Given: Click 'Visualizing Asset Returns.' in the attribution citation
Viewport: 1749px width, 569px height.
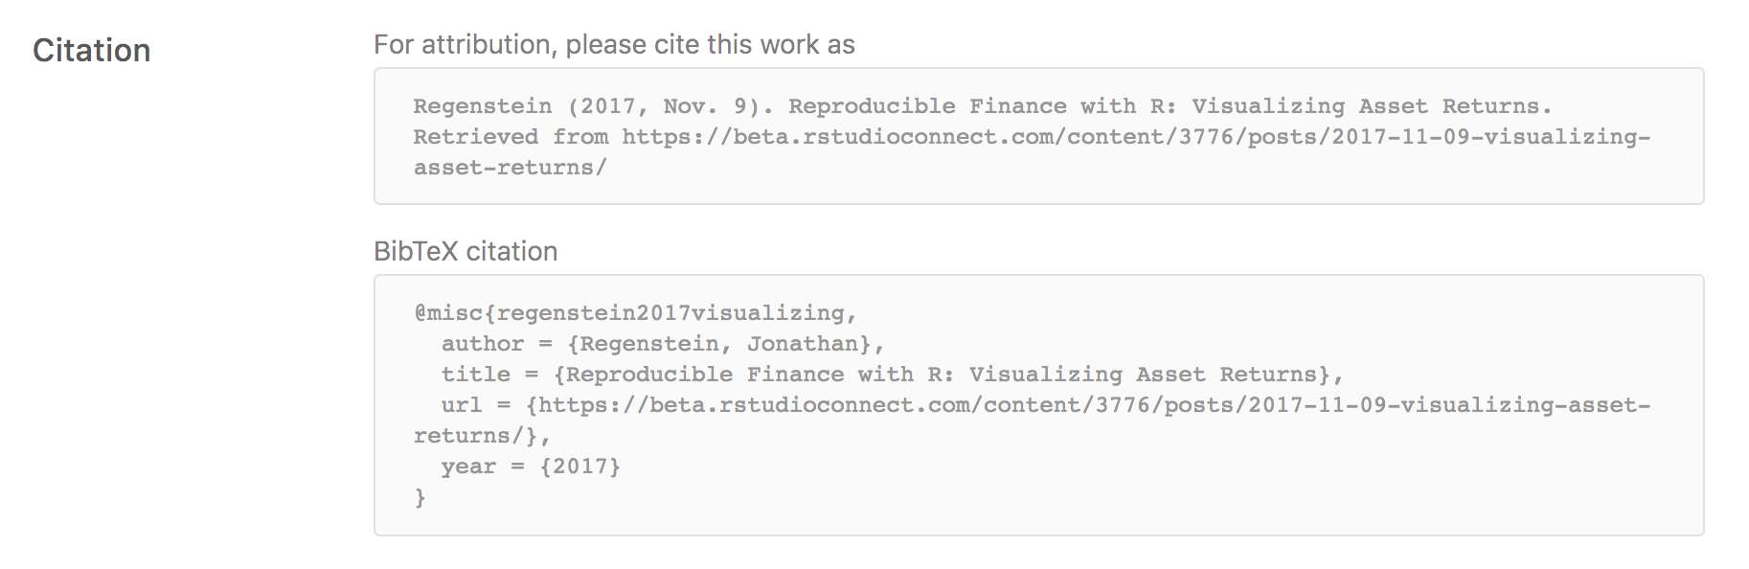Looking at the screenshot, I should (1371, 106).
